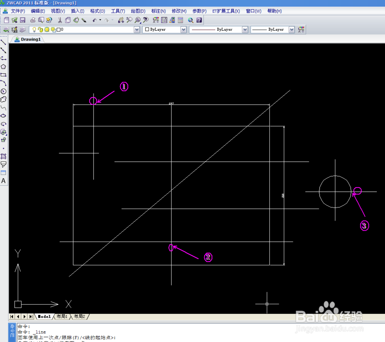Click the Make block tool
The height and width of the screenshot is (342, 385).
point(3,140)
